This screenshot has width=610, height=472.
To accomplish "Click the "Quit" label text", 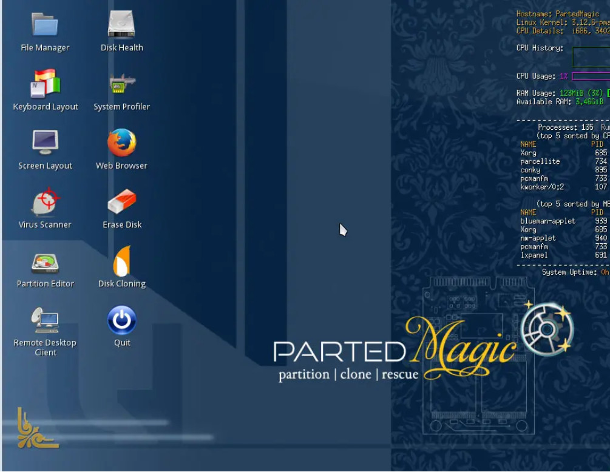I will tap(122, 343).
